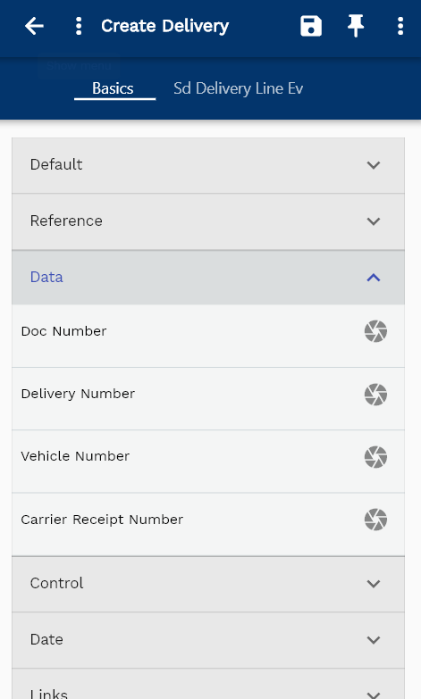The image size is (421, 699).
Task: Expand the Default section
Action: tap(208, 165)
